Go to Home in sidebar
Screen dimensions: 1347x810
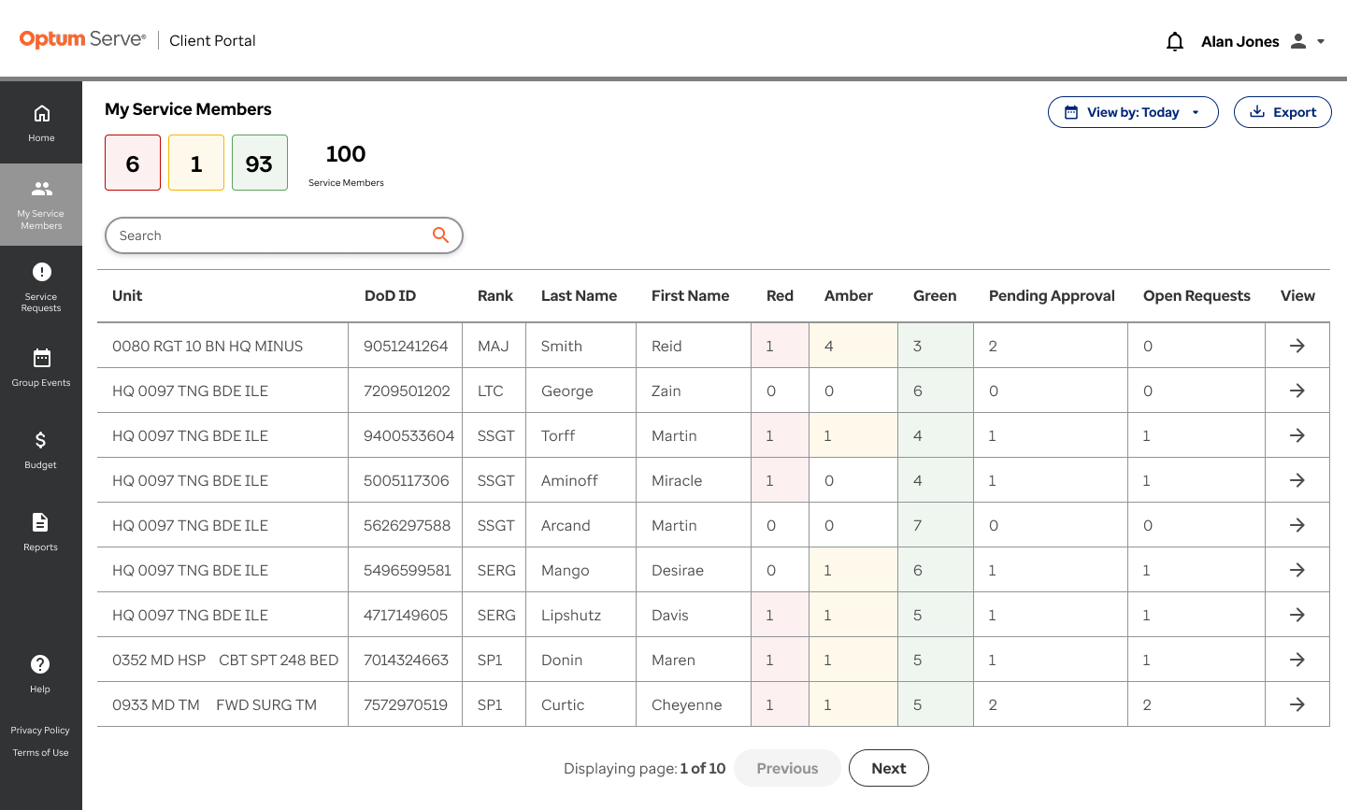(41, 123)
